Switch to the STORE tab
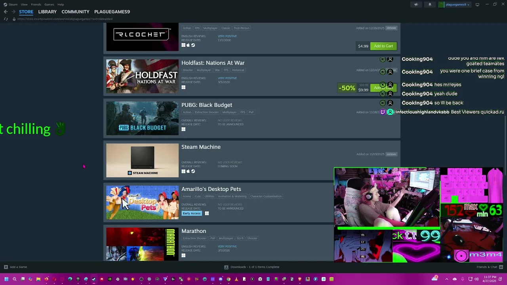 pyautogui.click(x=26, y=12)
